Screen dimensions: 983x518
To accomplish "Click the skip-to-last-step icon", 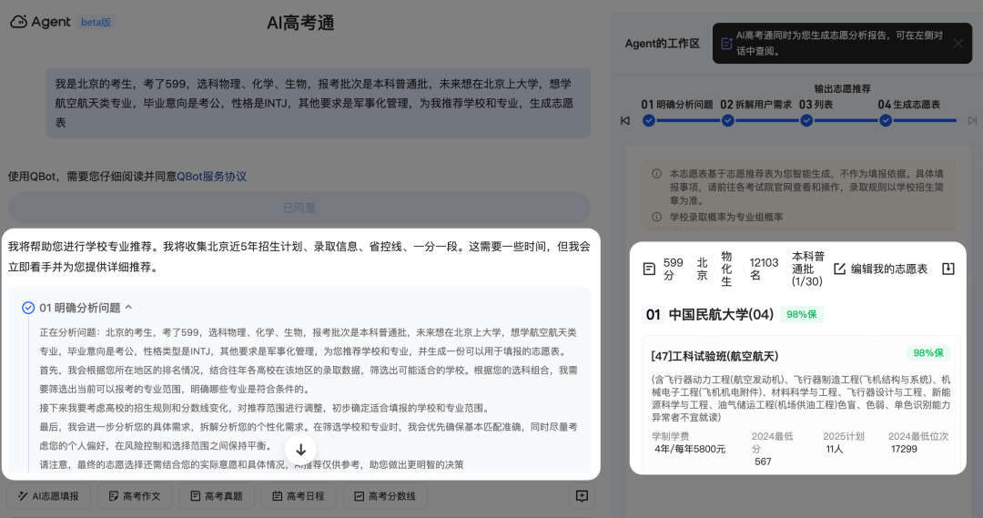I will pos(972,120).
